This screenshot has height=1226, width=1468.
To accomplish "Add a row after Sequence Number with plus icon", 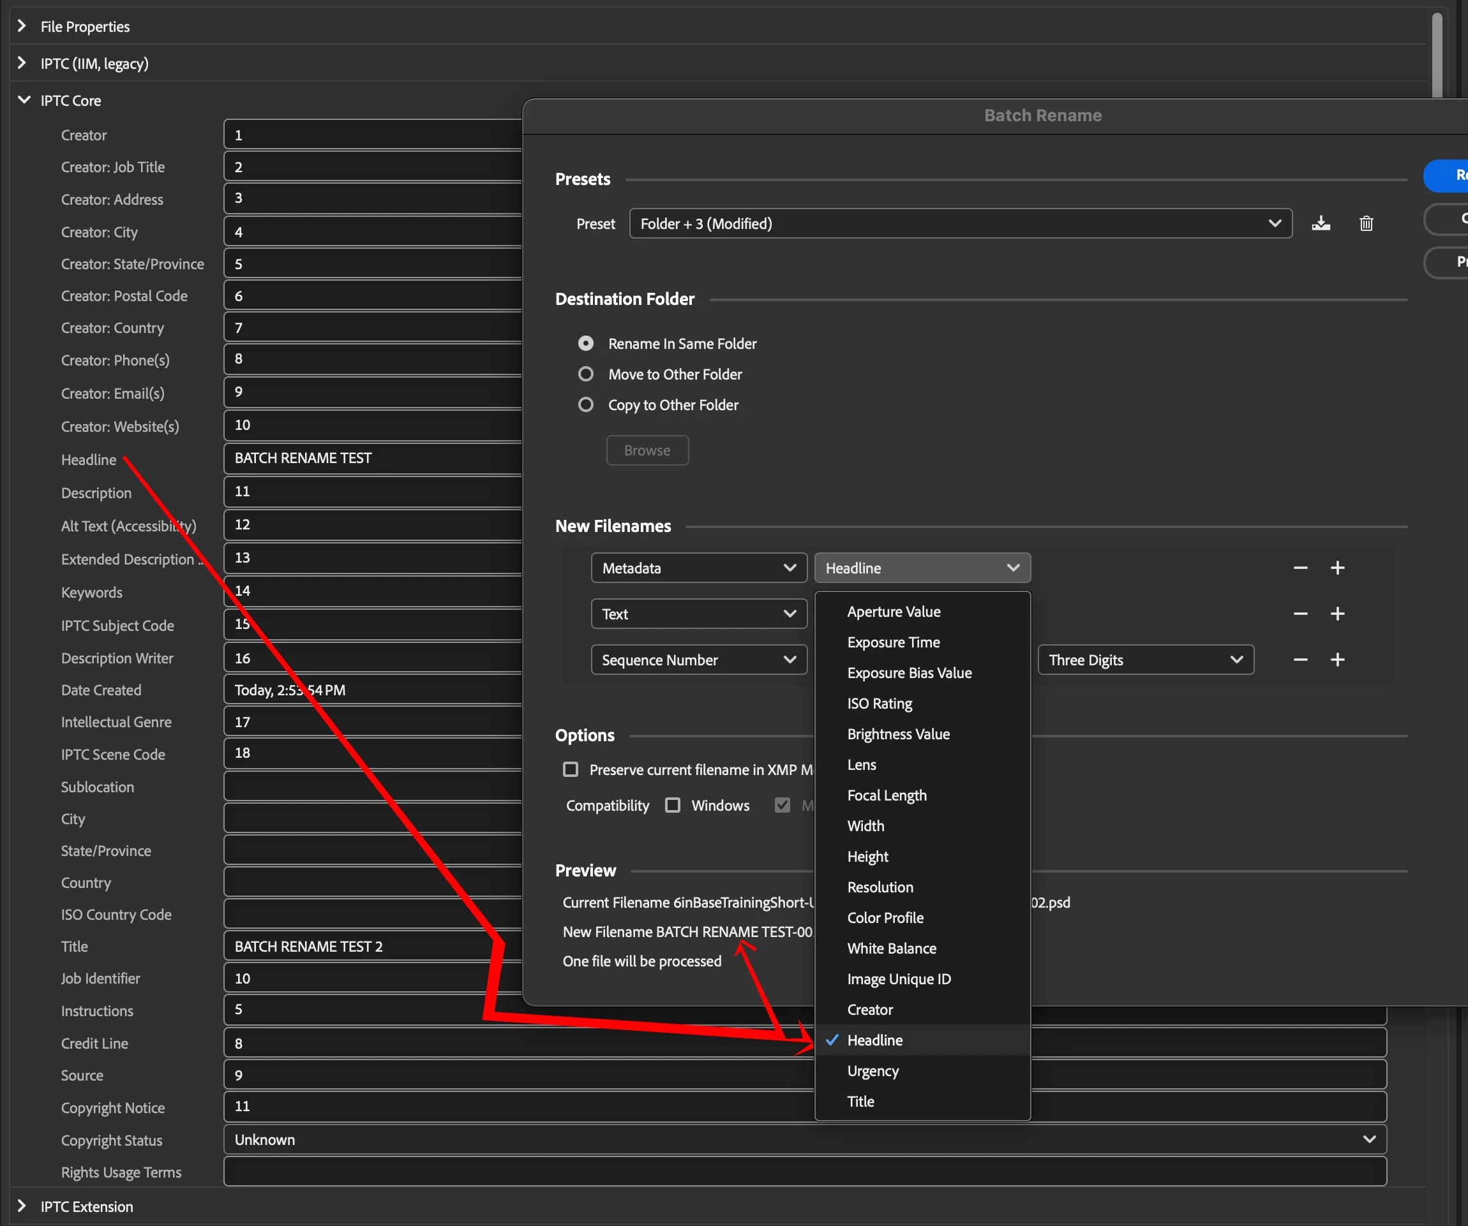I will point(1337,660).
